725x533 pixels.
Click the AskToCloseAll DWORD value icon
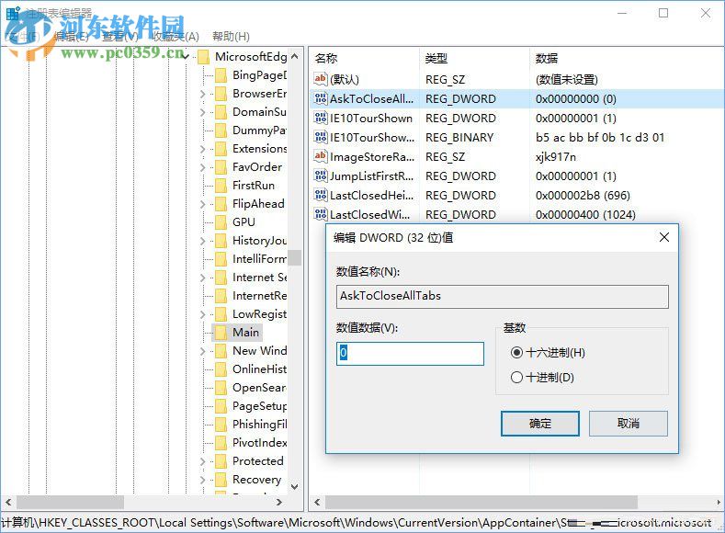tap(321, 98)
